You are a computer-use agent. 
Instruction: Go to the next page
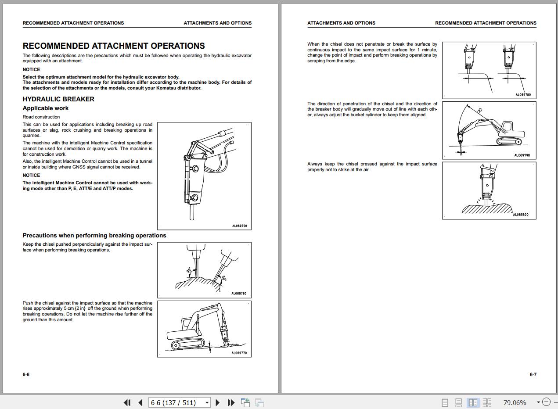pyautogui.click(x=217, y=402)
